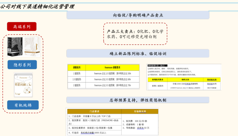Screen dimensions: 238x136
Task: Click the 确立新品陈列标准、临促培训 header bar
Action: point(138,53)
